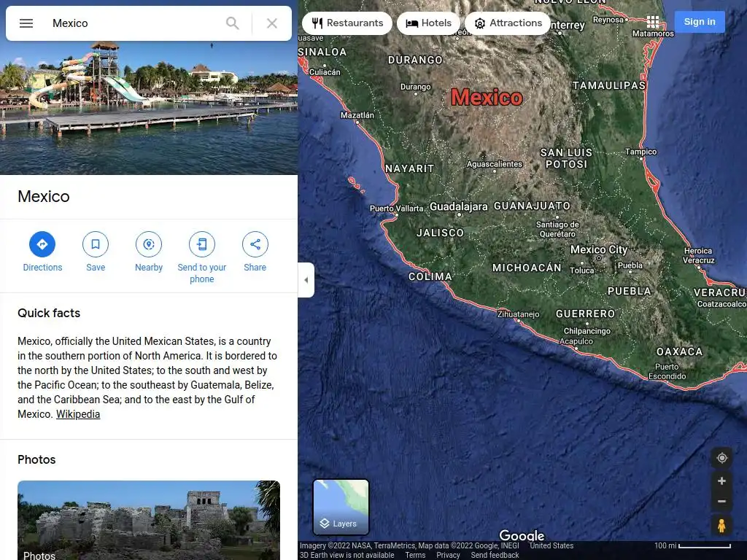The height and width of the screenshot is (560, 747).
Task: Open the Privacy link
Action: click(448, 555)
